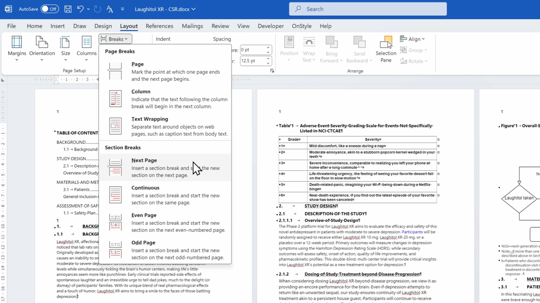Viewport: 540px width, 303px height.
Task: Decrease Spacing Before with down arrow
Action: pyautogui.click(x=268, y=52)
